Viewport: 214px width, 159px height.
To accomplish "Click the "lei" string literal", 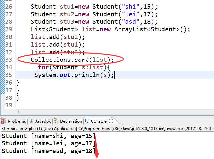I will pyautogui.click(x=130, y=14).
